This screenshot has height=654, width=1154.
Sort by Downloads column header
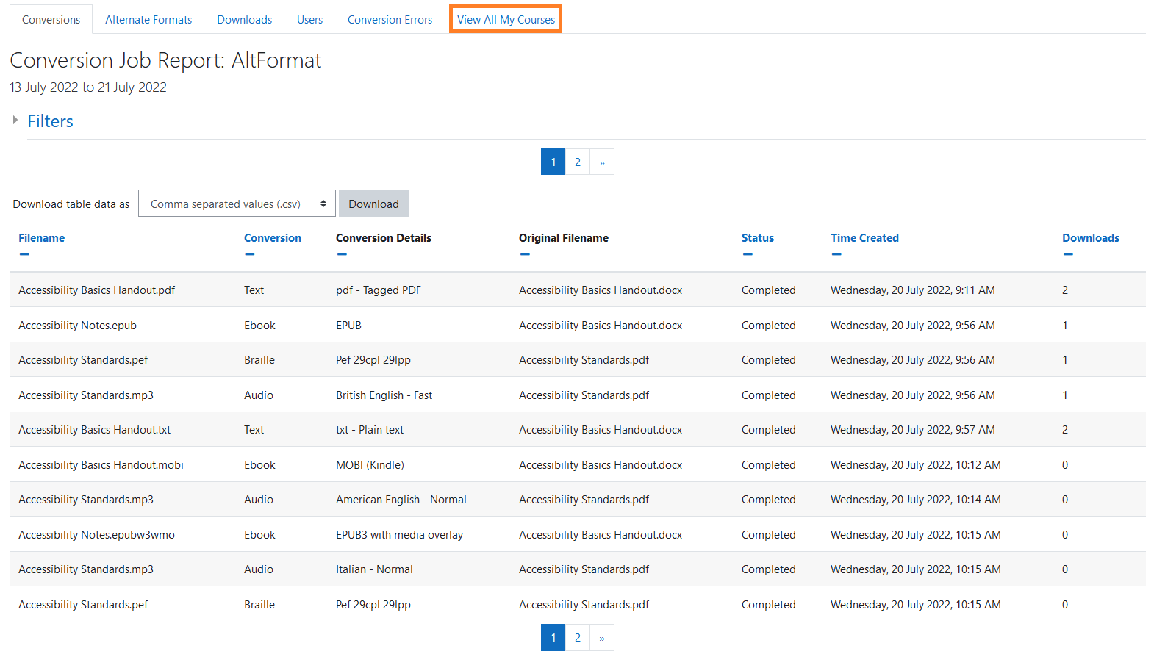1091,238
